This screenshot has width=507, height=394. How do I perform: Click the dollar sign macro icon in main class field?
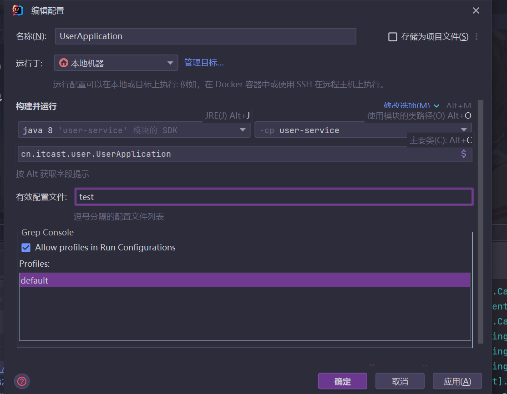click(x=464, y=154)
